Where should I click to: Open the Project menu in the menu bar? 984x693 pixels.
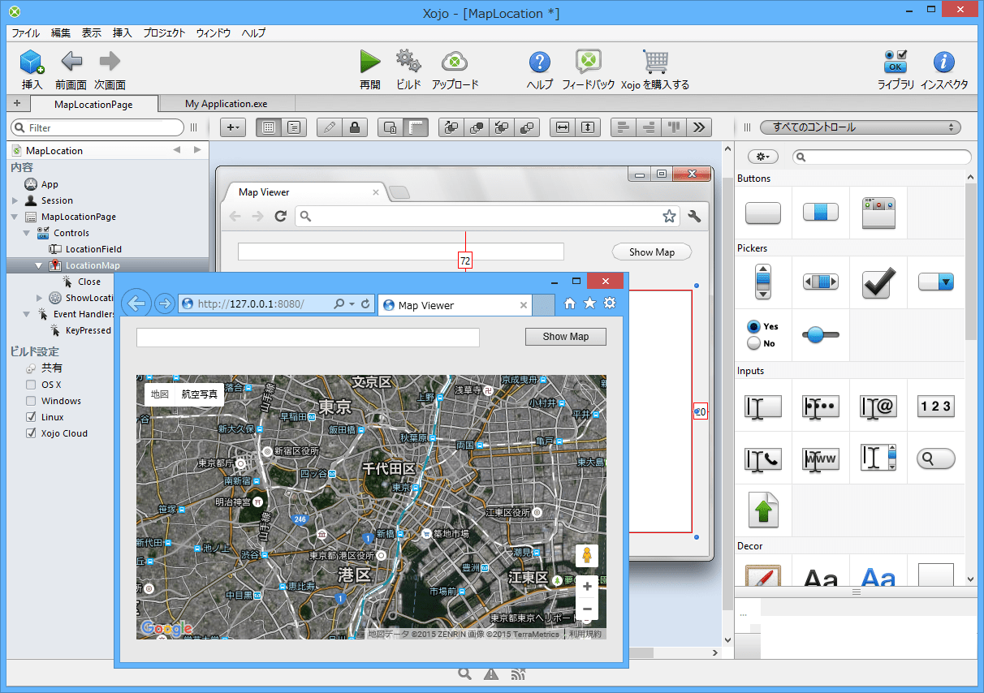[x=164, y=33]
